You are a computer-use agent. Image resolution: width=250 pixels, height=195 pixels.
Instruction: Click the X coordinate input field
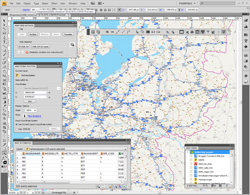pos(35,92)
